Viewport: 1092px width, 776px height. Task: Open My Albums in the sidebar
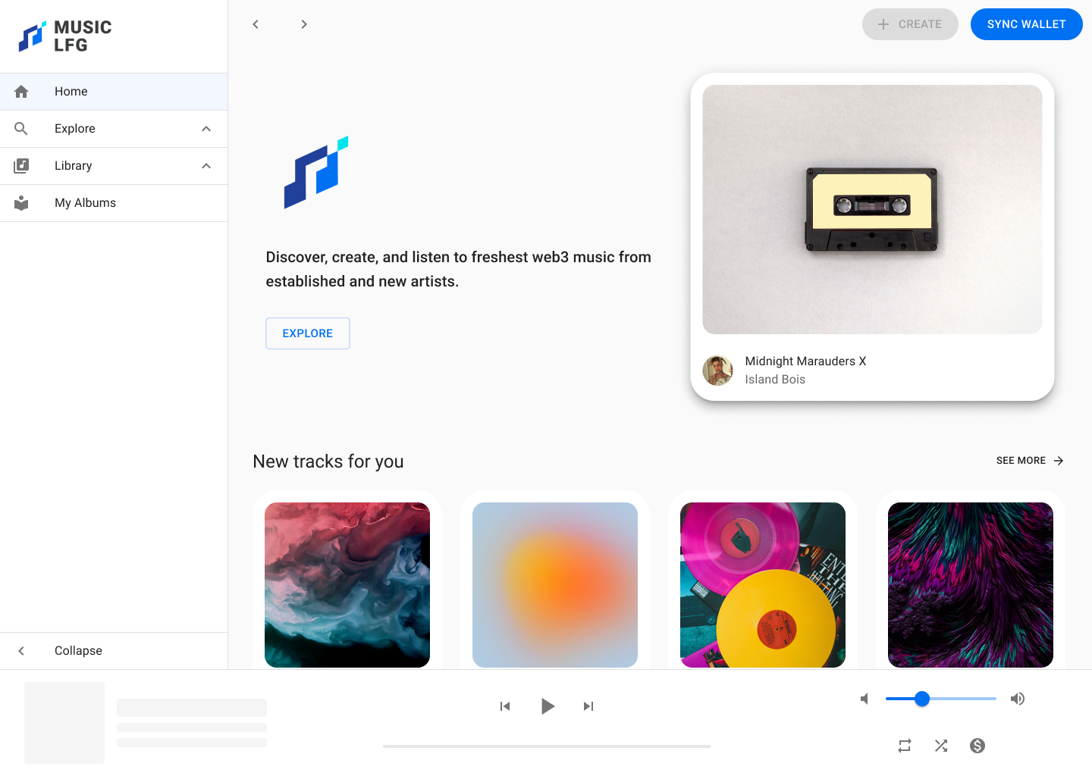tap(114, 203)
